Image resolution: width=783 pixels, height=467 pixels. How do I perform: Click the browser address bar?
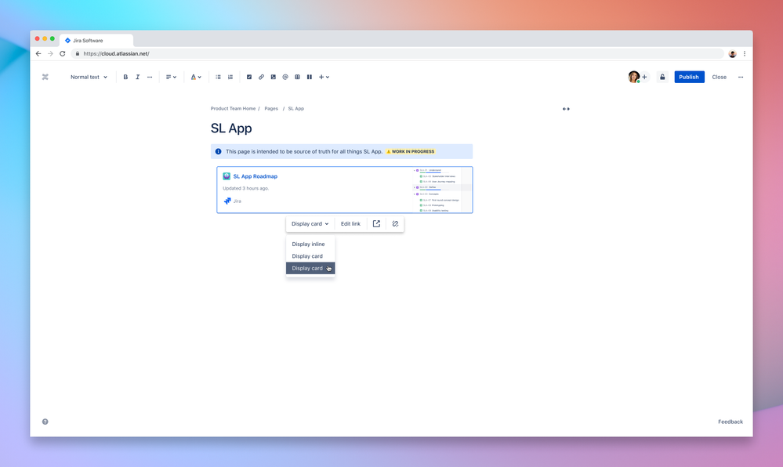(235, 55)
